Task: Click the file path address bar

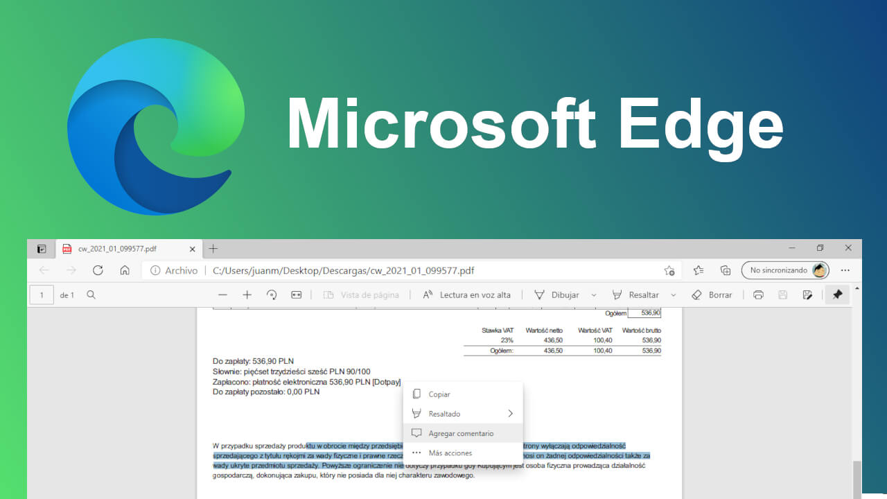Action: 412,270
